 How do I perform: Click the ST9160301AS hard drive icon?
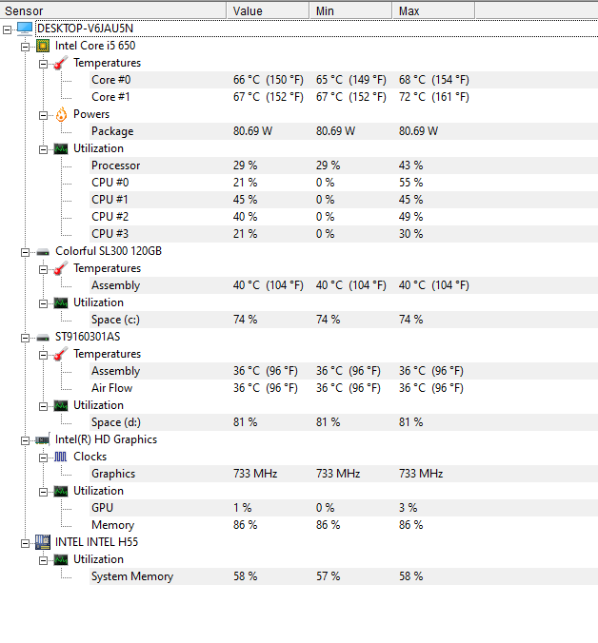click(43, 338)
